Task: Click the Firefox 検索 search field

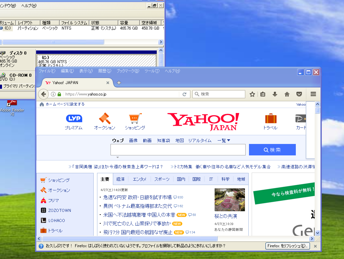Action: [x=219, y=94]
